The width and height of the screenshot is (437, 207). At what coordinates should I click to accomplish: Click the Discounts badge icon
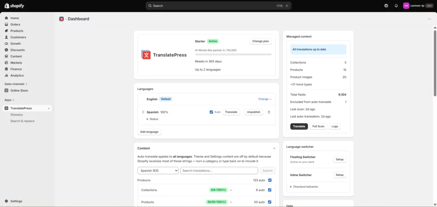[x=6, y=50]
